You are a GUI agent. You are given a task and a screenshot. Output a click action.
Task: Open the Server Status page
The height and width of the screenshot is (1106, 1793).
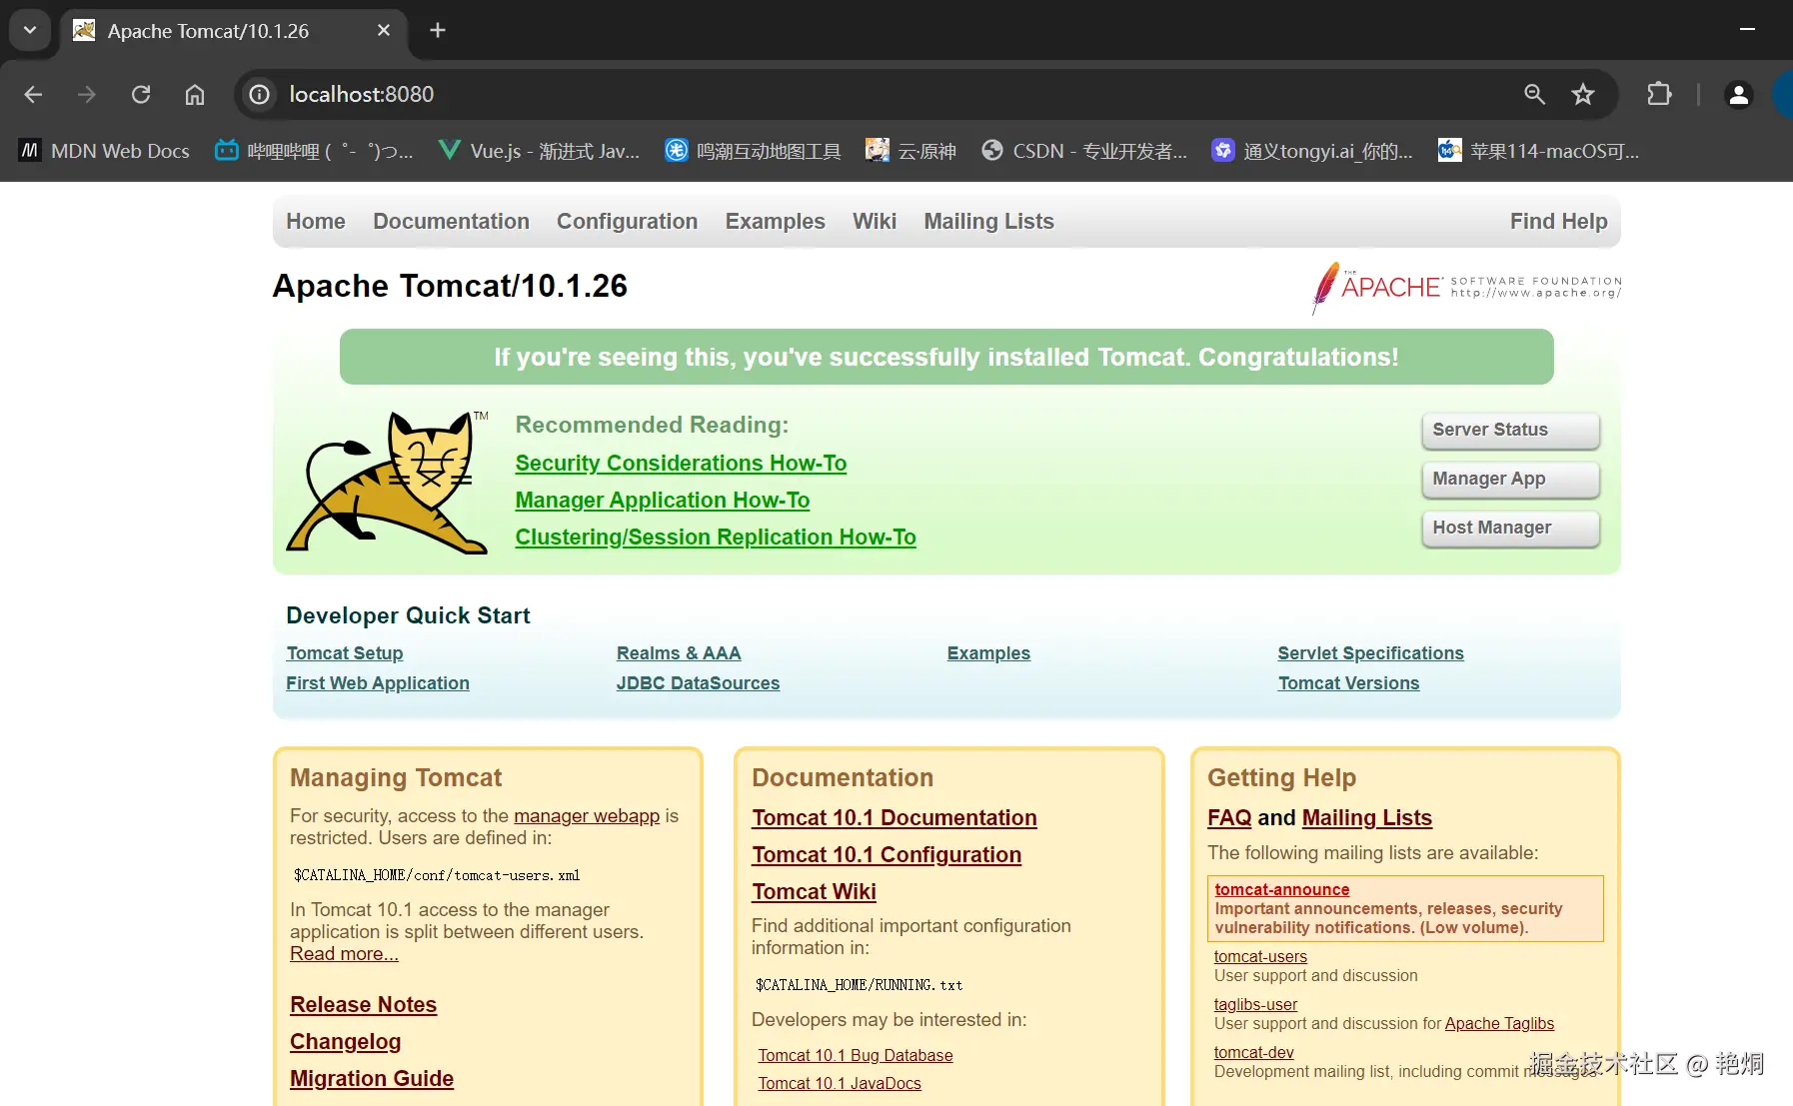[x=1510, y=430]
